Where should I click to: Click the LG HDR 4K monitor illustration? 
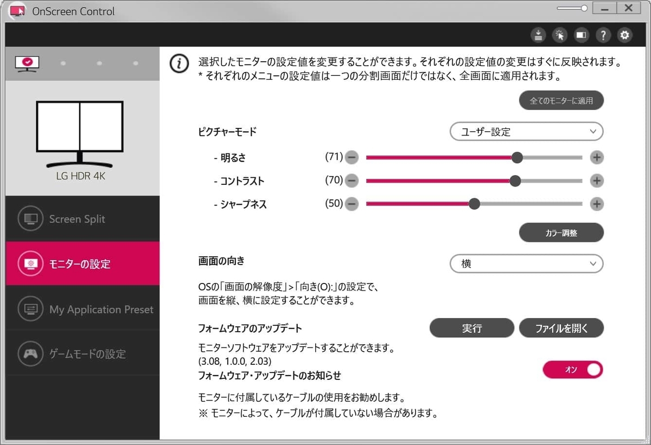(80, 133)
